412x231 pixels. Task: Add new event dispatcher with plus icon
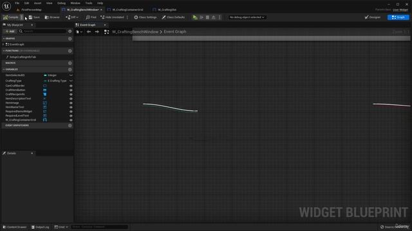(x=70, y=126)
